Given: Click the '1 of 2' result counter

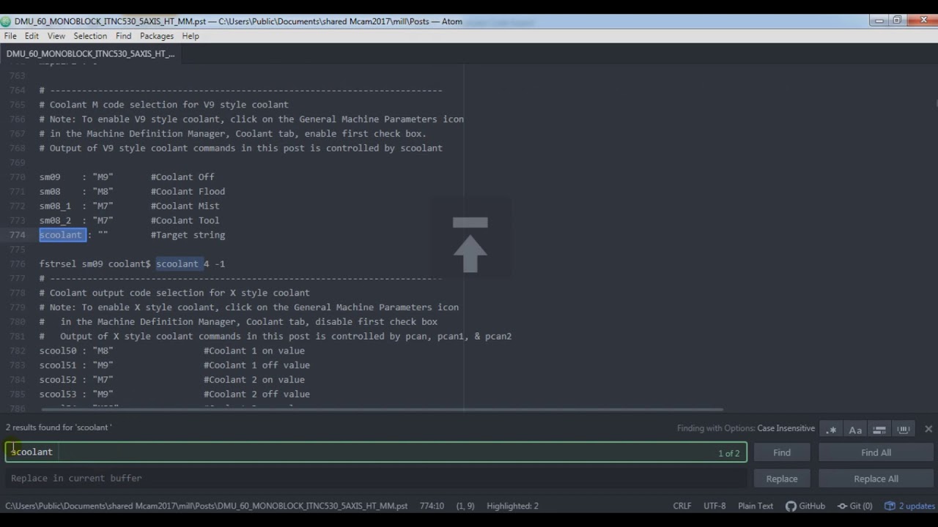Looking at the screenshot, I should click(x=728, y=453).
